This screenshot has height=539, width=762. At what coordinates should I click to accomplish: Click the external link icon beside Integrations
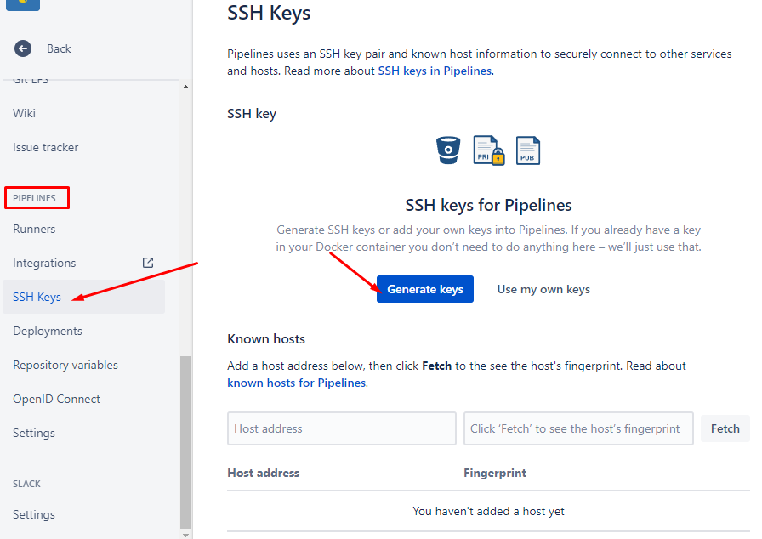(148, 263)
